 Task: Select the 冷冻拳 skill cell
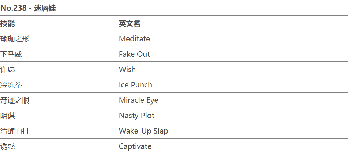tap(11, 85)
